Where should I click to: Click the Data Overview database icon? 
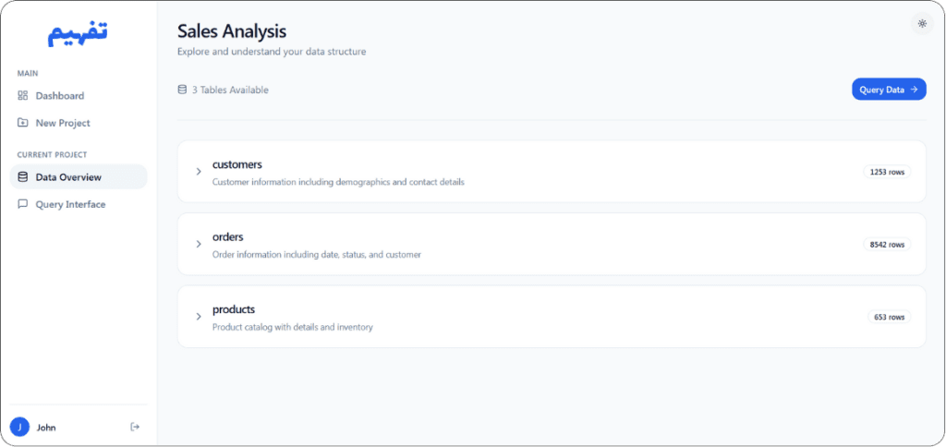coord(23,176)
